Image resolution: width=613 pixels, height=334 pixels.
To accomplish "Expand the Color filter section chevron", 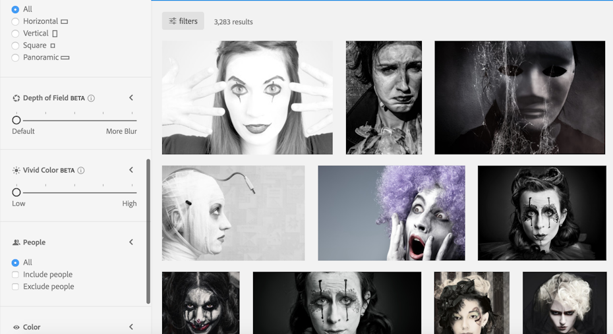I will click(x=131, y=327).
